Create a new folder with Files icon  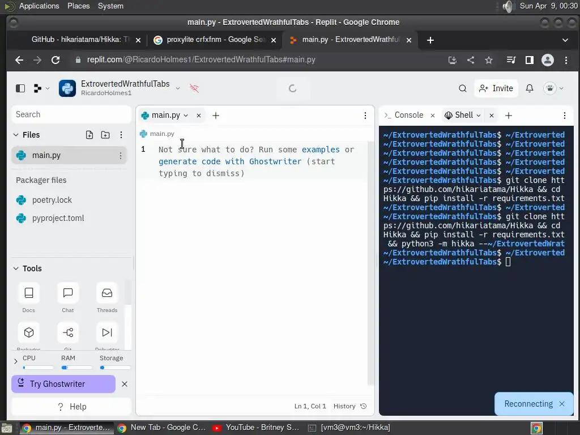tap(105, 135)
